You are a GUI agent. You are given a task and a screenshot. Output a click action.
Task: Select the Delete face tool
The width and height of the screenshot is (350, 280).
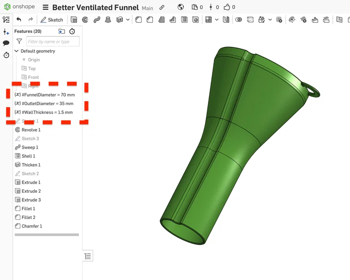(303, 20)
